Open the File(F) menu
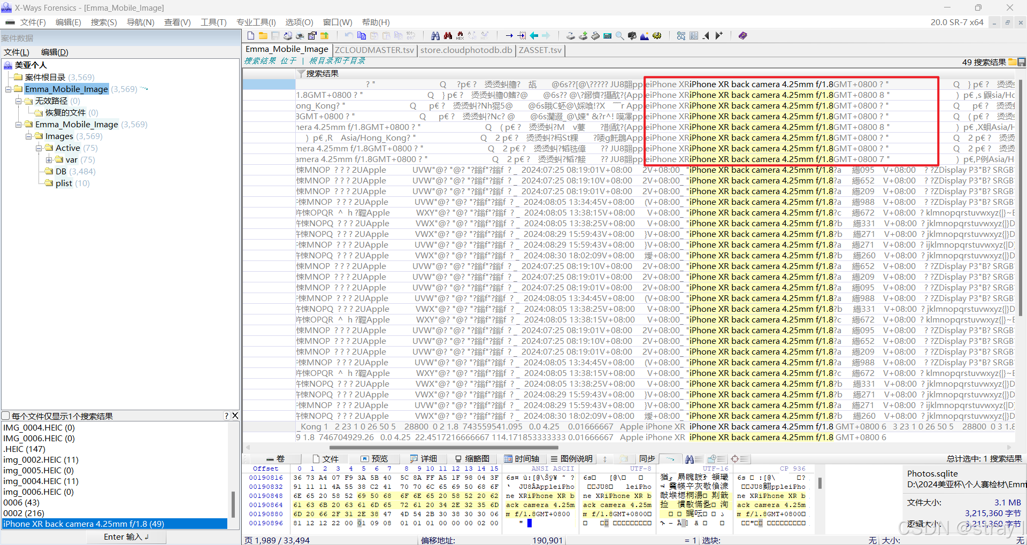Viewport: 1027px width, 545px height. pyautogui.click(x=33, y=22)
